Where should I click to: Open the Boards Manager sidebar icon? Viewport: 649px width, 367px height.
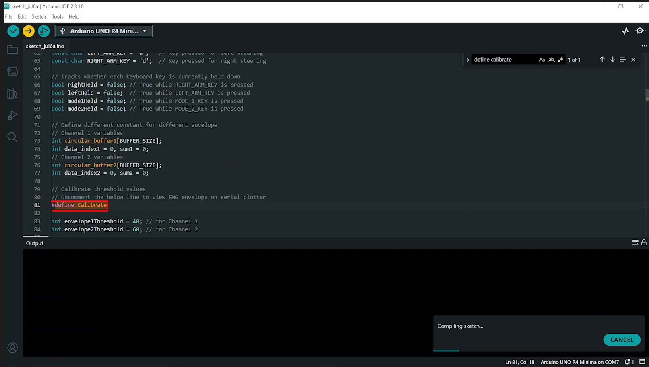pyautogui.click(x=12, y=72)
